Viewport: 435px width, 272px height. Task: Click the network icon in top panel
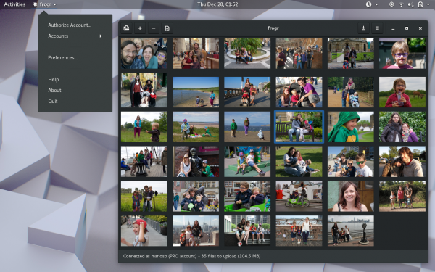click(401, 4)
